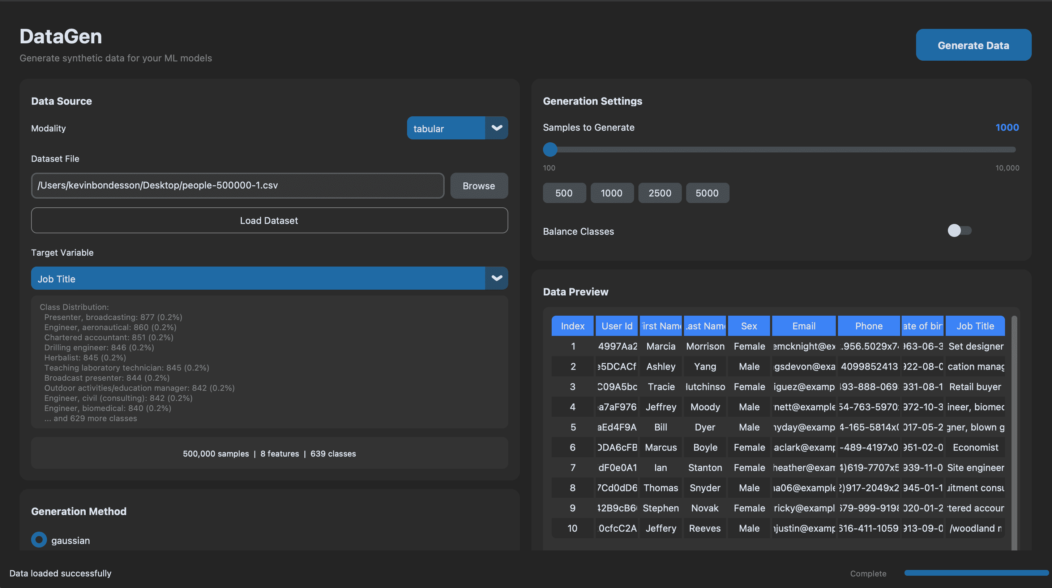Click the Target Variable chevron arrow

tap(496, 278)
